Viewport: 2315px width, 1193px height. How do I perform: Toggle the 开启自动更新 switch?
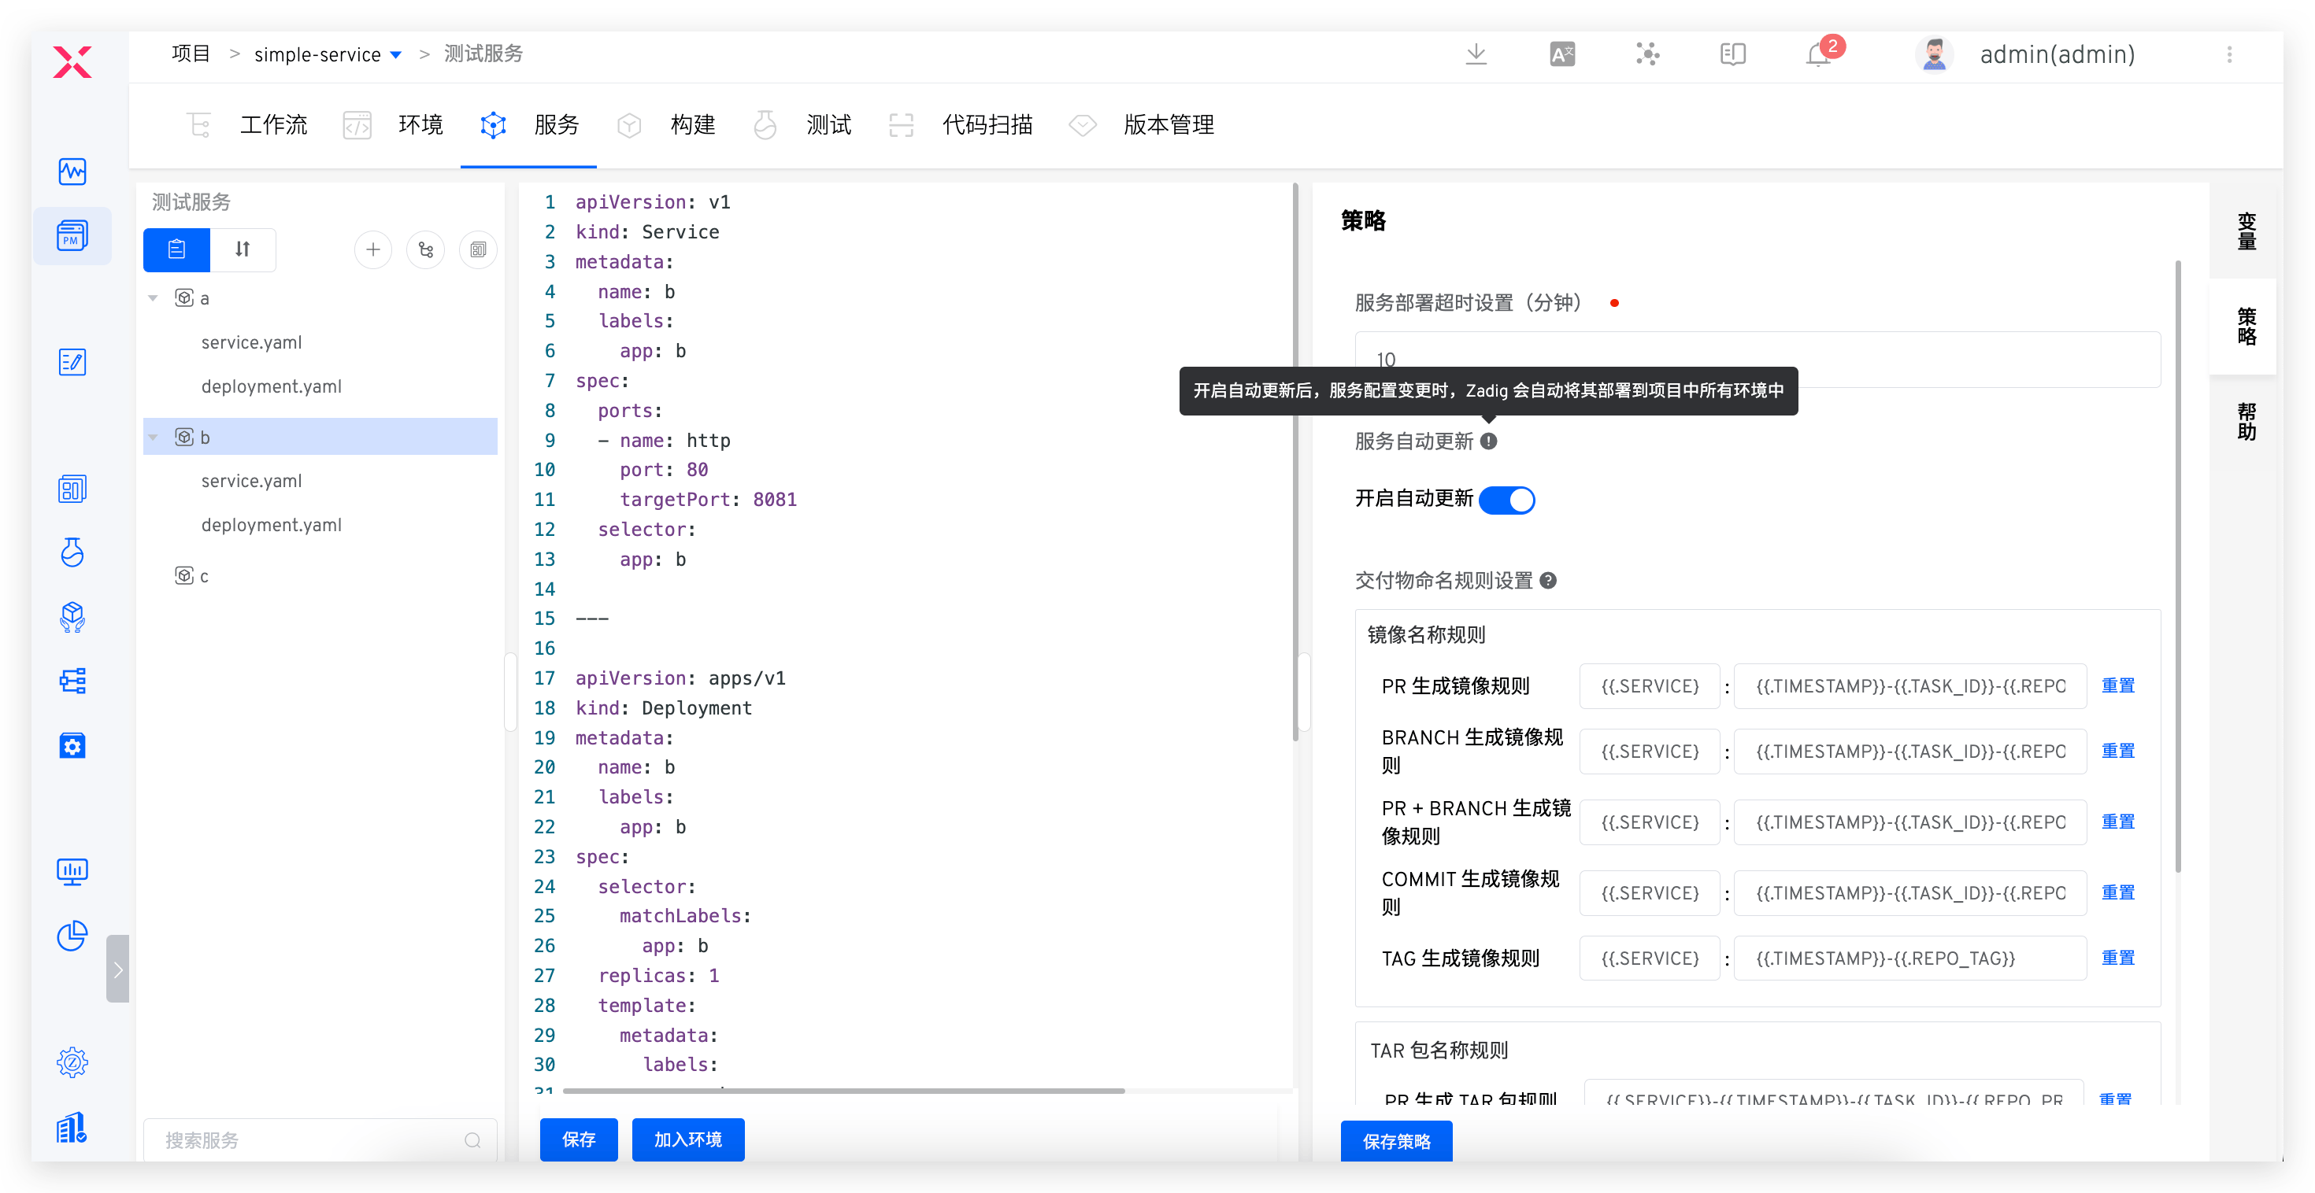(x=1506, y=500)
